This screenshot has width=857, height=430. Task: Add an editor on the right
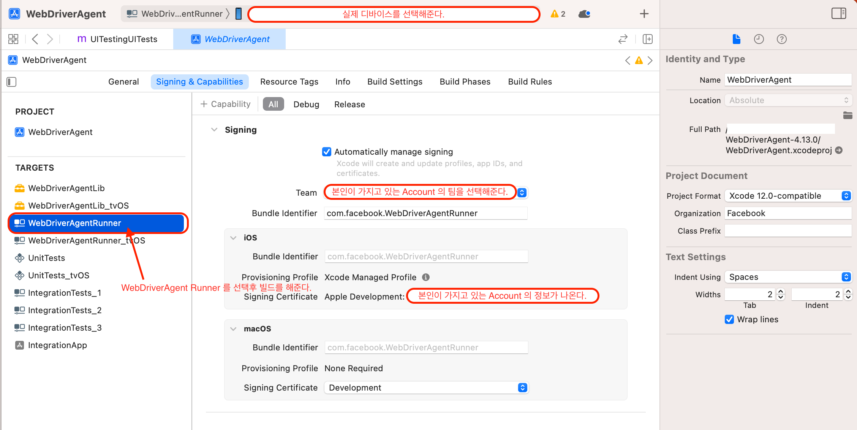tap(648, 39)
